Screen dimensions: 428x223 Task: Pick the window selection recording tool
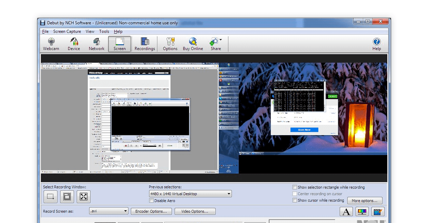(x=67, y=197)
